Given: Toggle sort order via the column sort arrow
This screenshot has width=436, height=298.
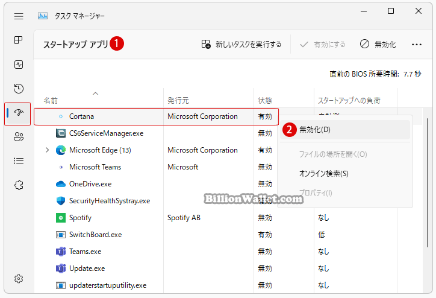Looking at the screenshot, I should (x=95, y=94).
